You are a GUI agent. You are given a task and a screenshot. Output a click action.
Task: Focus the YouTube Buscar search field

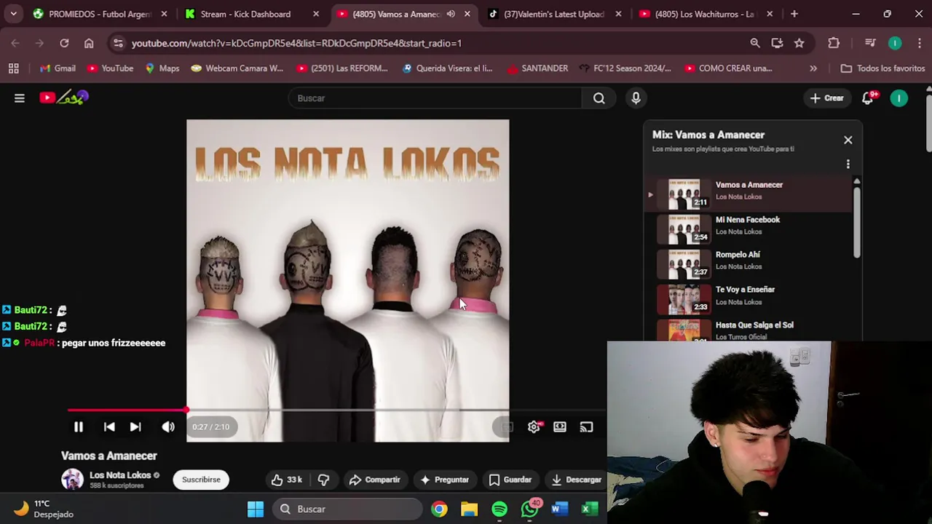[x=435, y=98]
